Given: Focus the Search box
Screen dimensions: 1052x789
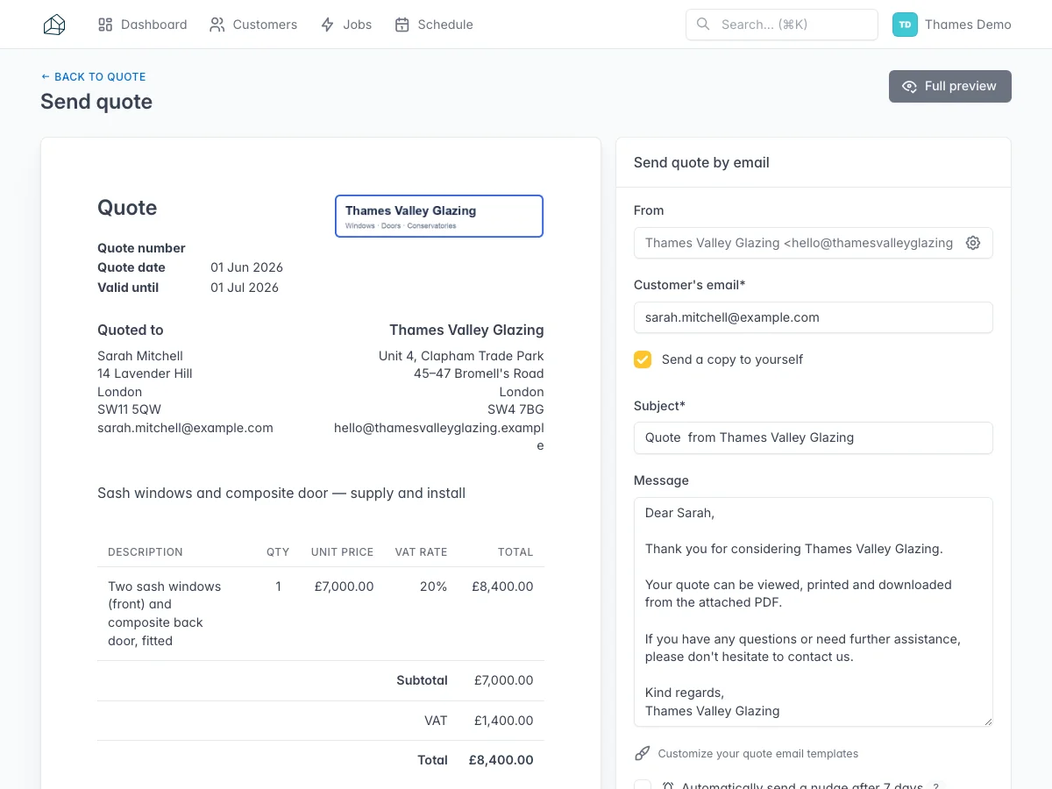Looking at the screenshot, I should coord(782,25).
